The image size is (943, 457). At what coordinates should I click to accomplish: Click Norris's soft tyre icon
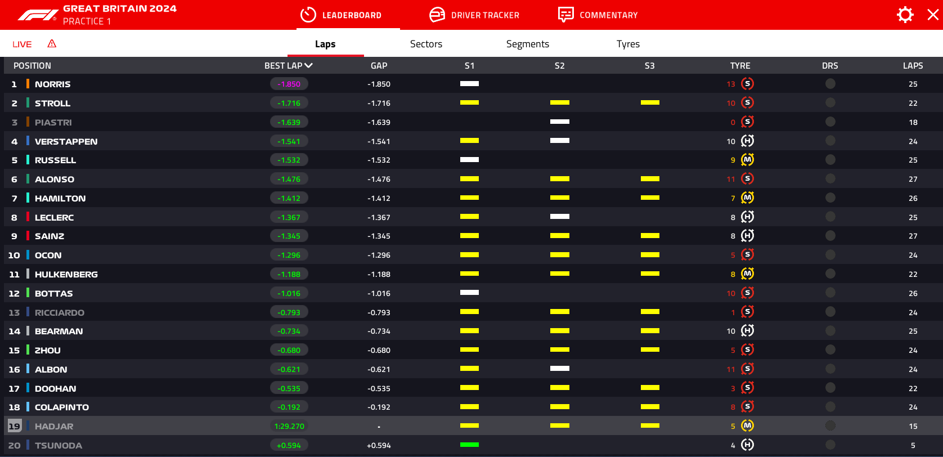click(747, 84)
